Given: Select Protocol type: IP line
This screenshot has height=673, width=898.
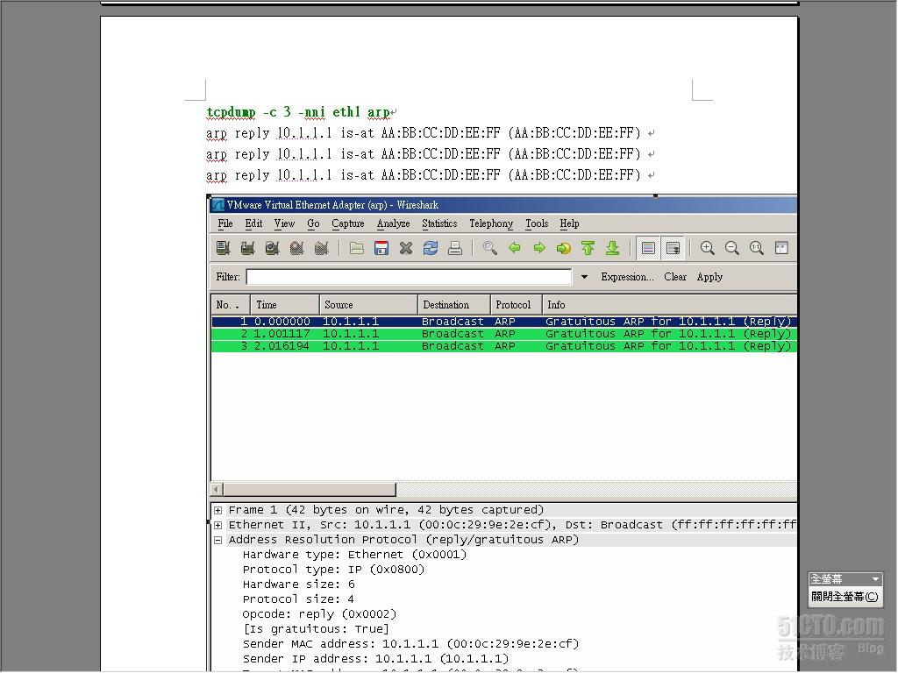Looking at the screenshot, I should click(x=333, y=570).
